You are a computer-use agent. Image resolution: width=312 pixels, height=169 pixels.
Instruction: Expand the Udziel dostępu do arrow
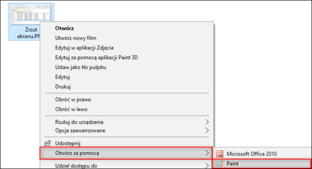tap(207, 166)
